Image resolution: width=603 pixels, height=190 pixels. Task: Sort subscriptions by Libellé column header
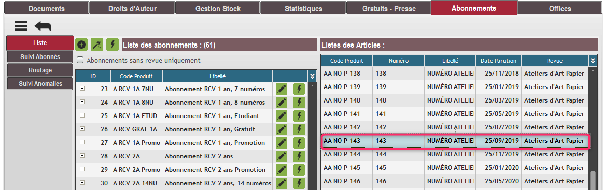tap(218, 76)
